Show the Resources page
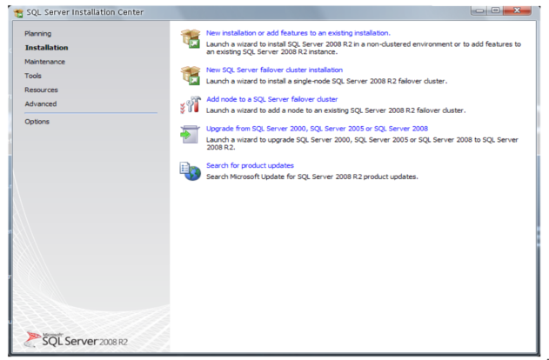 (41, 90)
